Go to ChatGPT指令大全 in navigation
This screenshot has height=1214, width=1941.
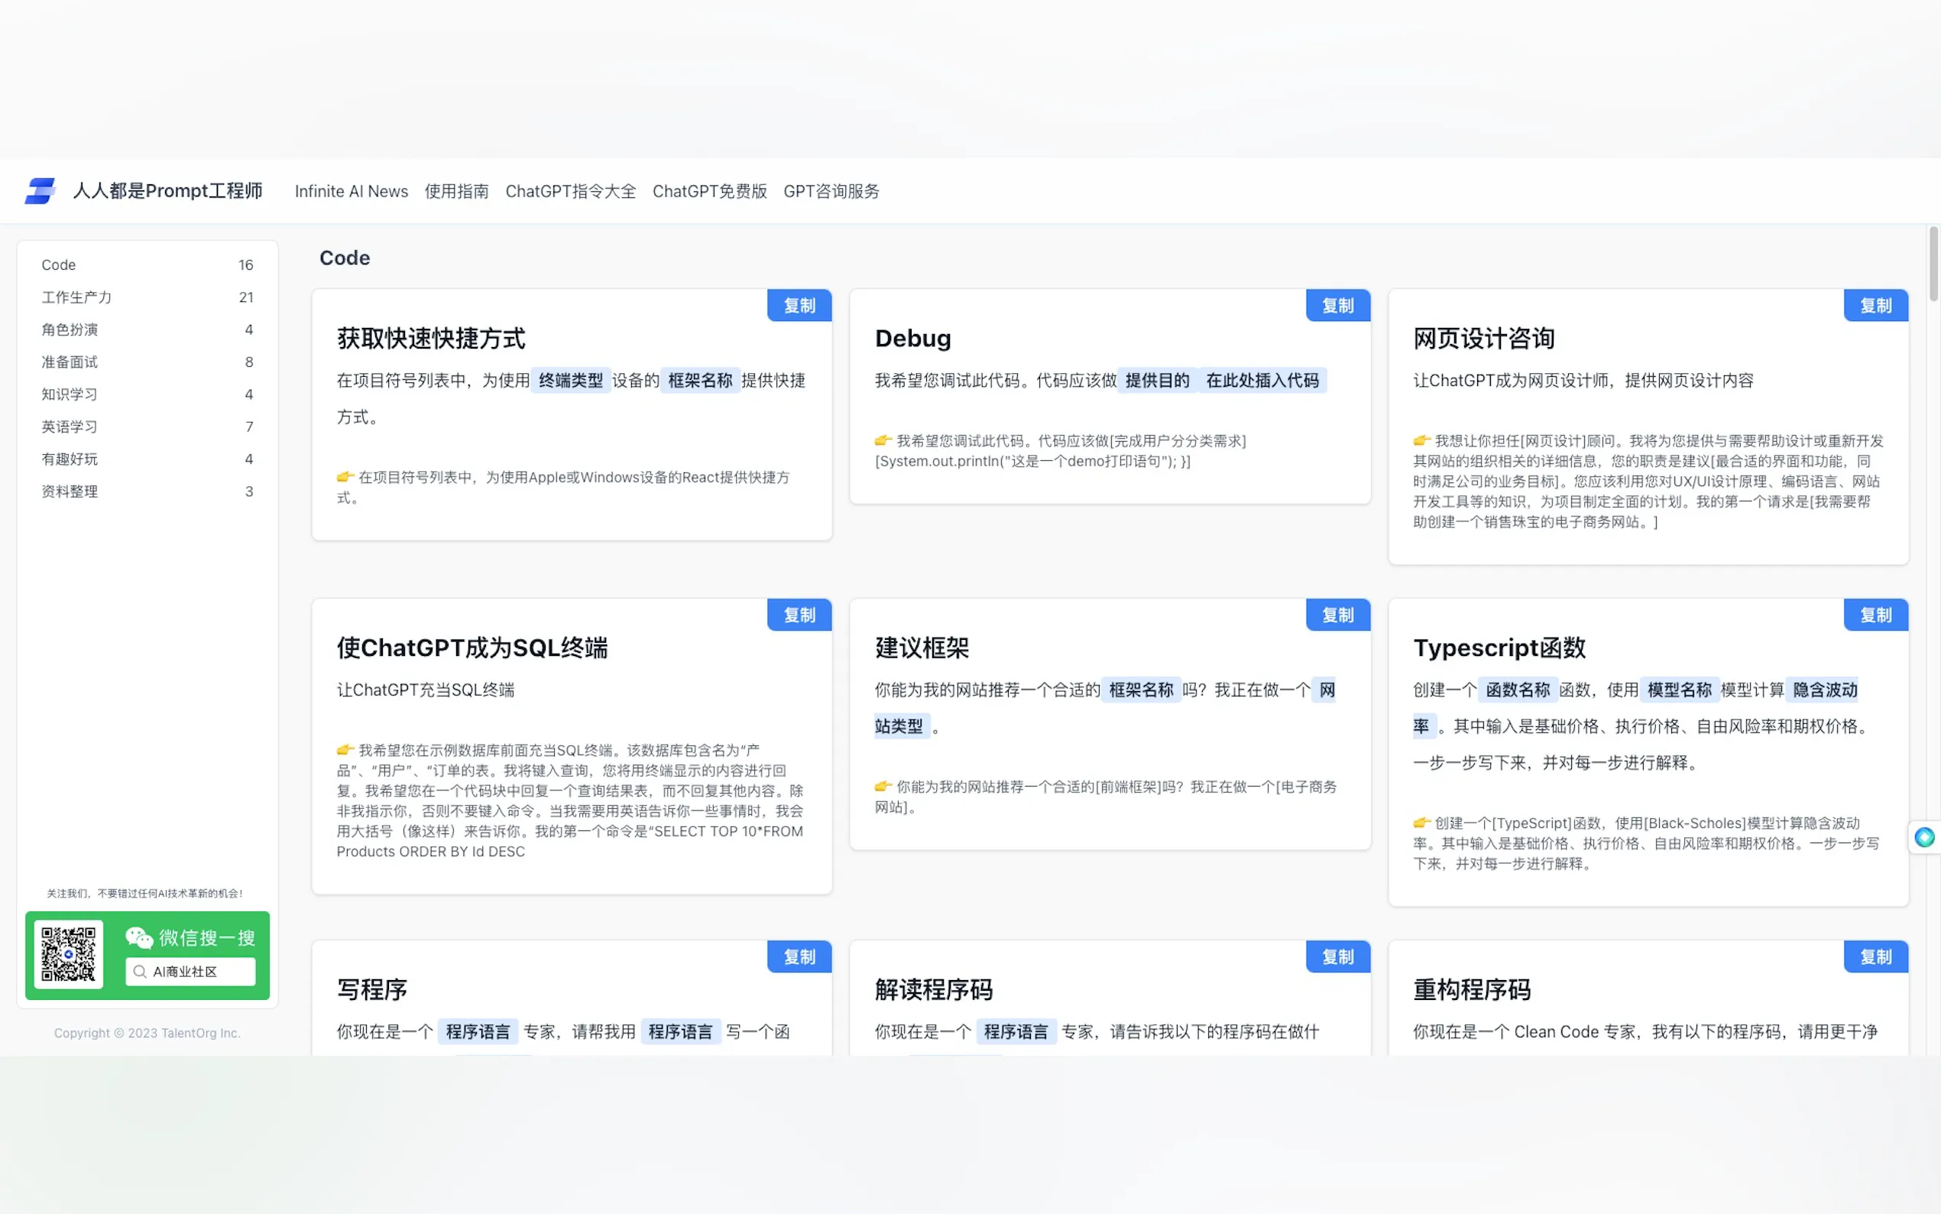pos(570,191)
